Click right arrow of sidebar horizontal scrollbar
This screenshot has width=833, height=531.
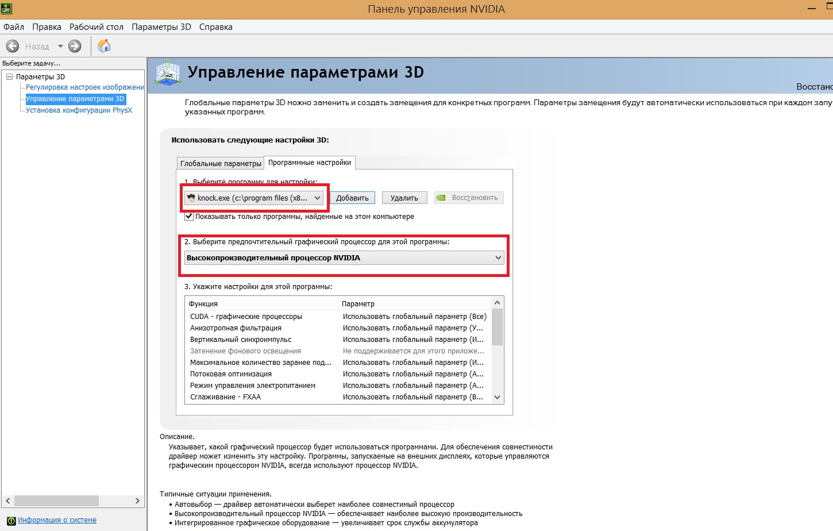coord(137,501)
